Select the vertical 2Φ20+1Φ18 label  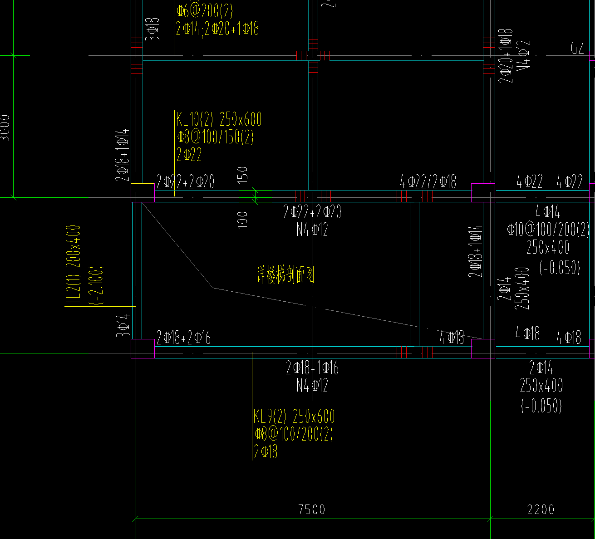click(506, 56)
